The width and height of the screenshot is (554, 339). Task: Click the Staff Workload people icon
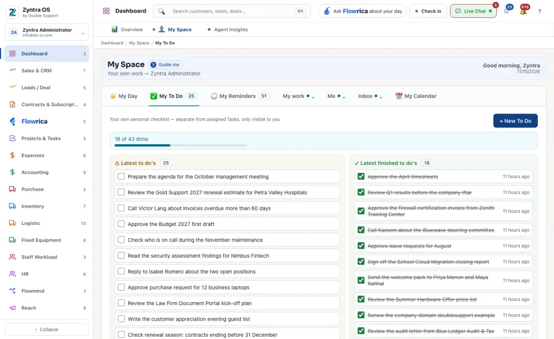click(x=12, y=257)
